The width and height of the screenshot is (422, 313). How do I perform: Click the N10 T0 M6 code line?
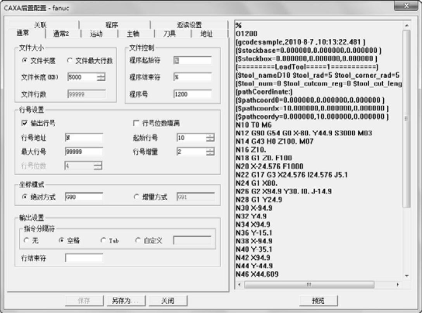point(254,125)
